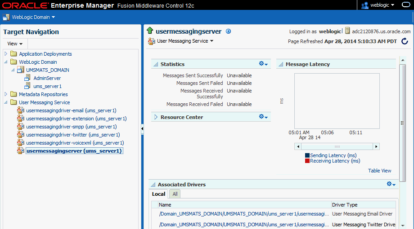The image size is (414, 229).
Task: Select usermessagingdriver-voicexml (ums_server1) in tree
Action: click(x=75, y=143)
